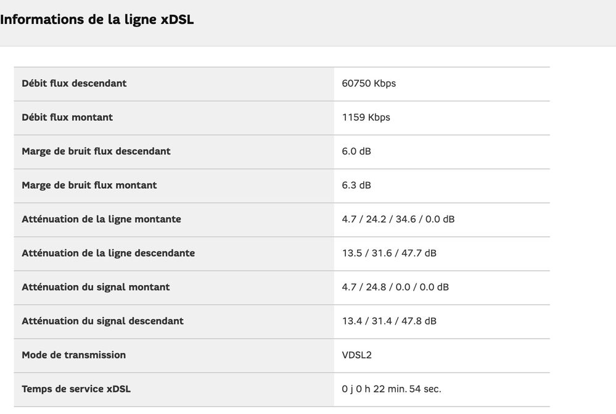The width and height of the screenshot is (616, 414).
Task: Select the 4.7 / 24.8 / 0.0 / 0.0 dB value
Action: coord(395,287)
